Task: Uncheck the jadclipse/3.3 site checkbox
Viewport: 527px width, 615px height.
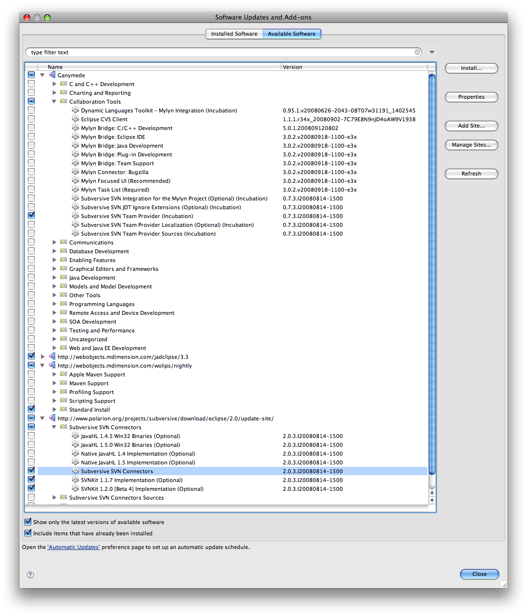Action: [x=31, y=357]
